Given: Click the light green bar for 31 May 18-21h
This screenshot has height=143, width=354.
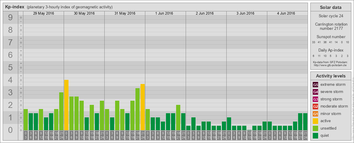Looking at the screenshot, I should (x=138, y=109).
